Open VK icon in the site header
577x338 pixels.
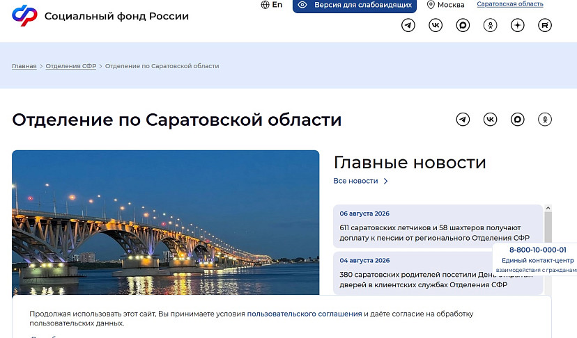[436, 25]
